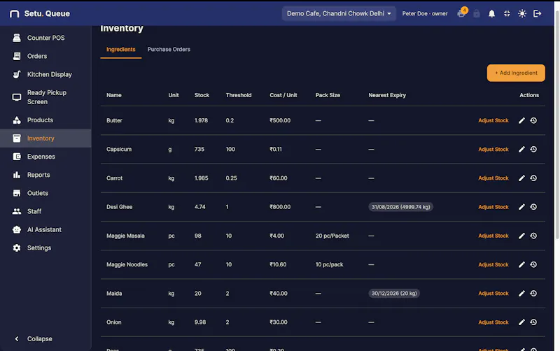Adjust Stock for Maggie Masala
The width and height of the screenshot is (560, 351).
tap(493, 236)
